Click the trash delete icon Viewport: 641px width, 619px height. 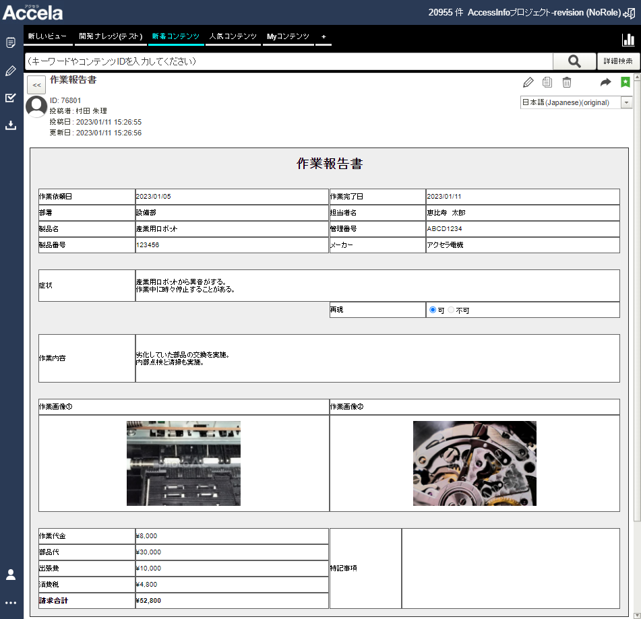tap(567, 82)
